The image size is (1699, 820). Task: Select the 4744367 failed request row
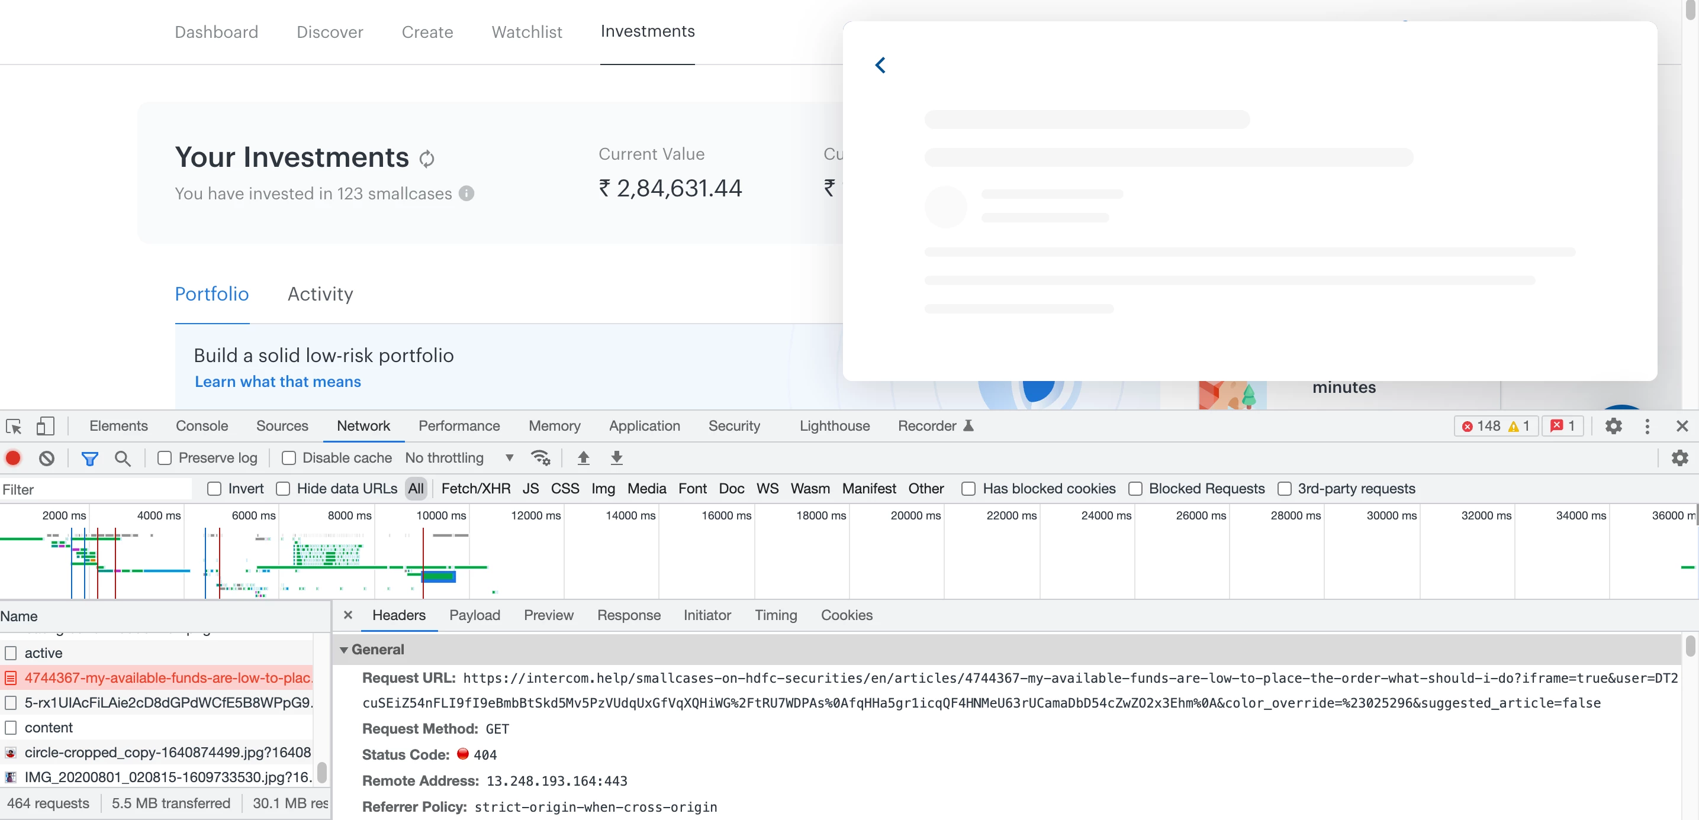click(x=157, y=677)
